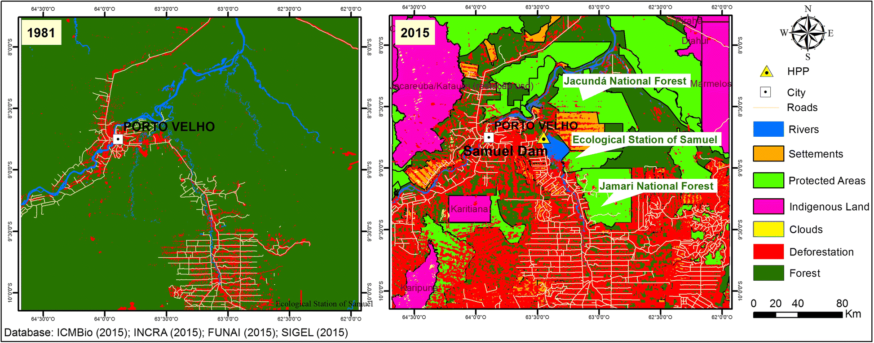Click the Rivers blue legend swatch
This screenshot has width=874, height=343.
[768, 129]
